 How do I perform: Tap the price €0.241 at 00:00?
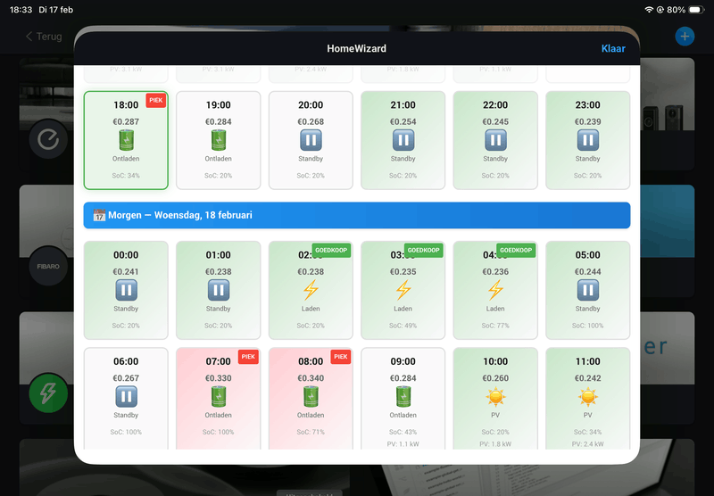[x=126, y=272]
